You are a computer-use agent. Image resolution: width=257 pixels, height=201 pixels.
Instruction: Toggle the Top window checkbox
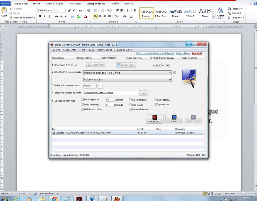coord(155,104)
